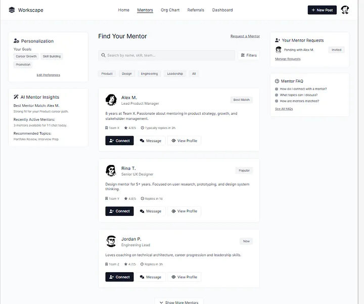
Task: Click the Promotion goal tag
Action: click(23, 65)
